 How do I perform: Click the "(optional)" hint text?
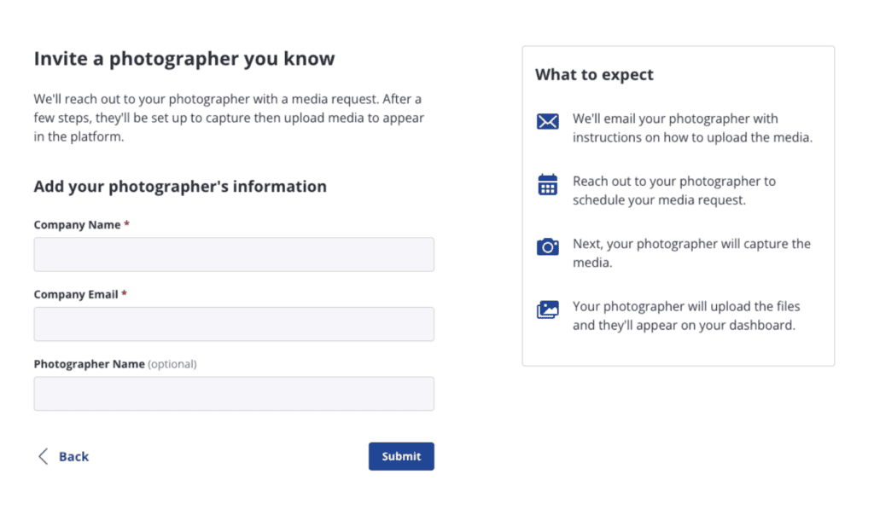point(172,364)
